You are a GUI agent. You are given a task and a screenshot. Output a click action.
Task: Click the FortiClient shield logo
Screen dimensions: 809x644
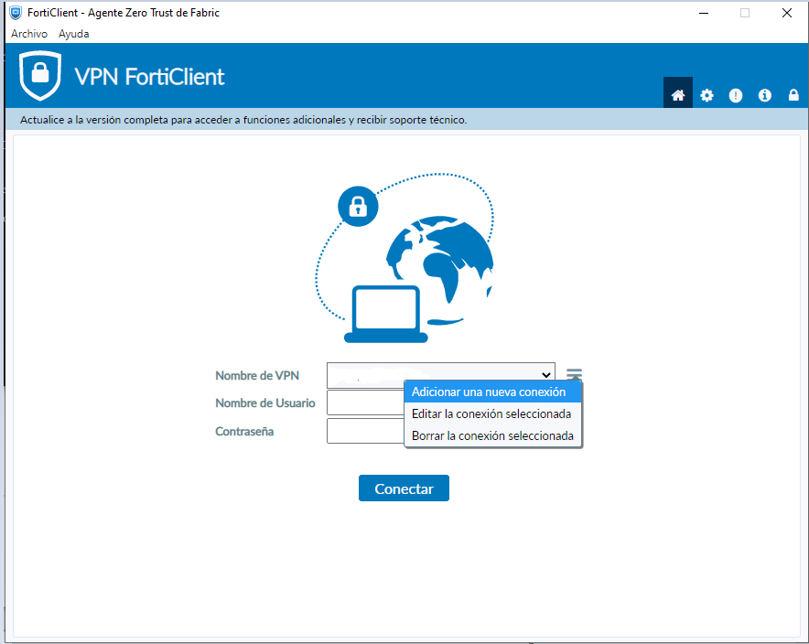pyautogui.click(x=40, y=75)
